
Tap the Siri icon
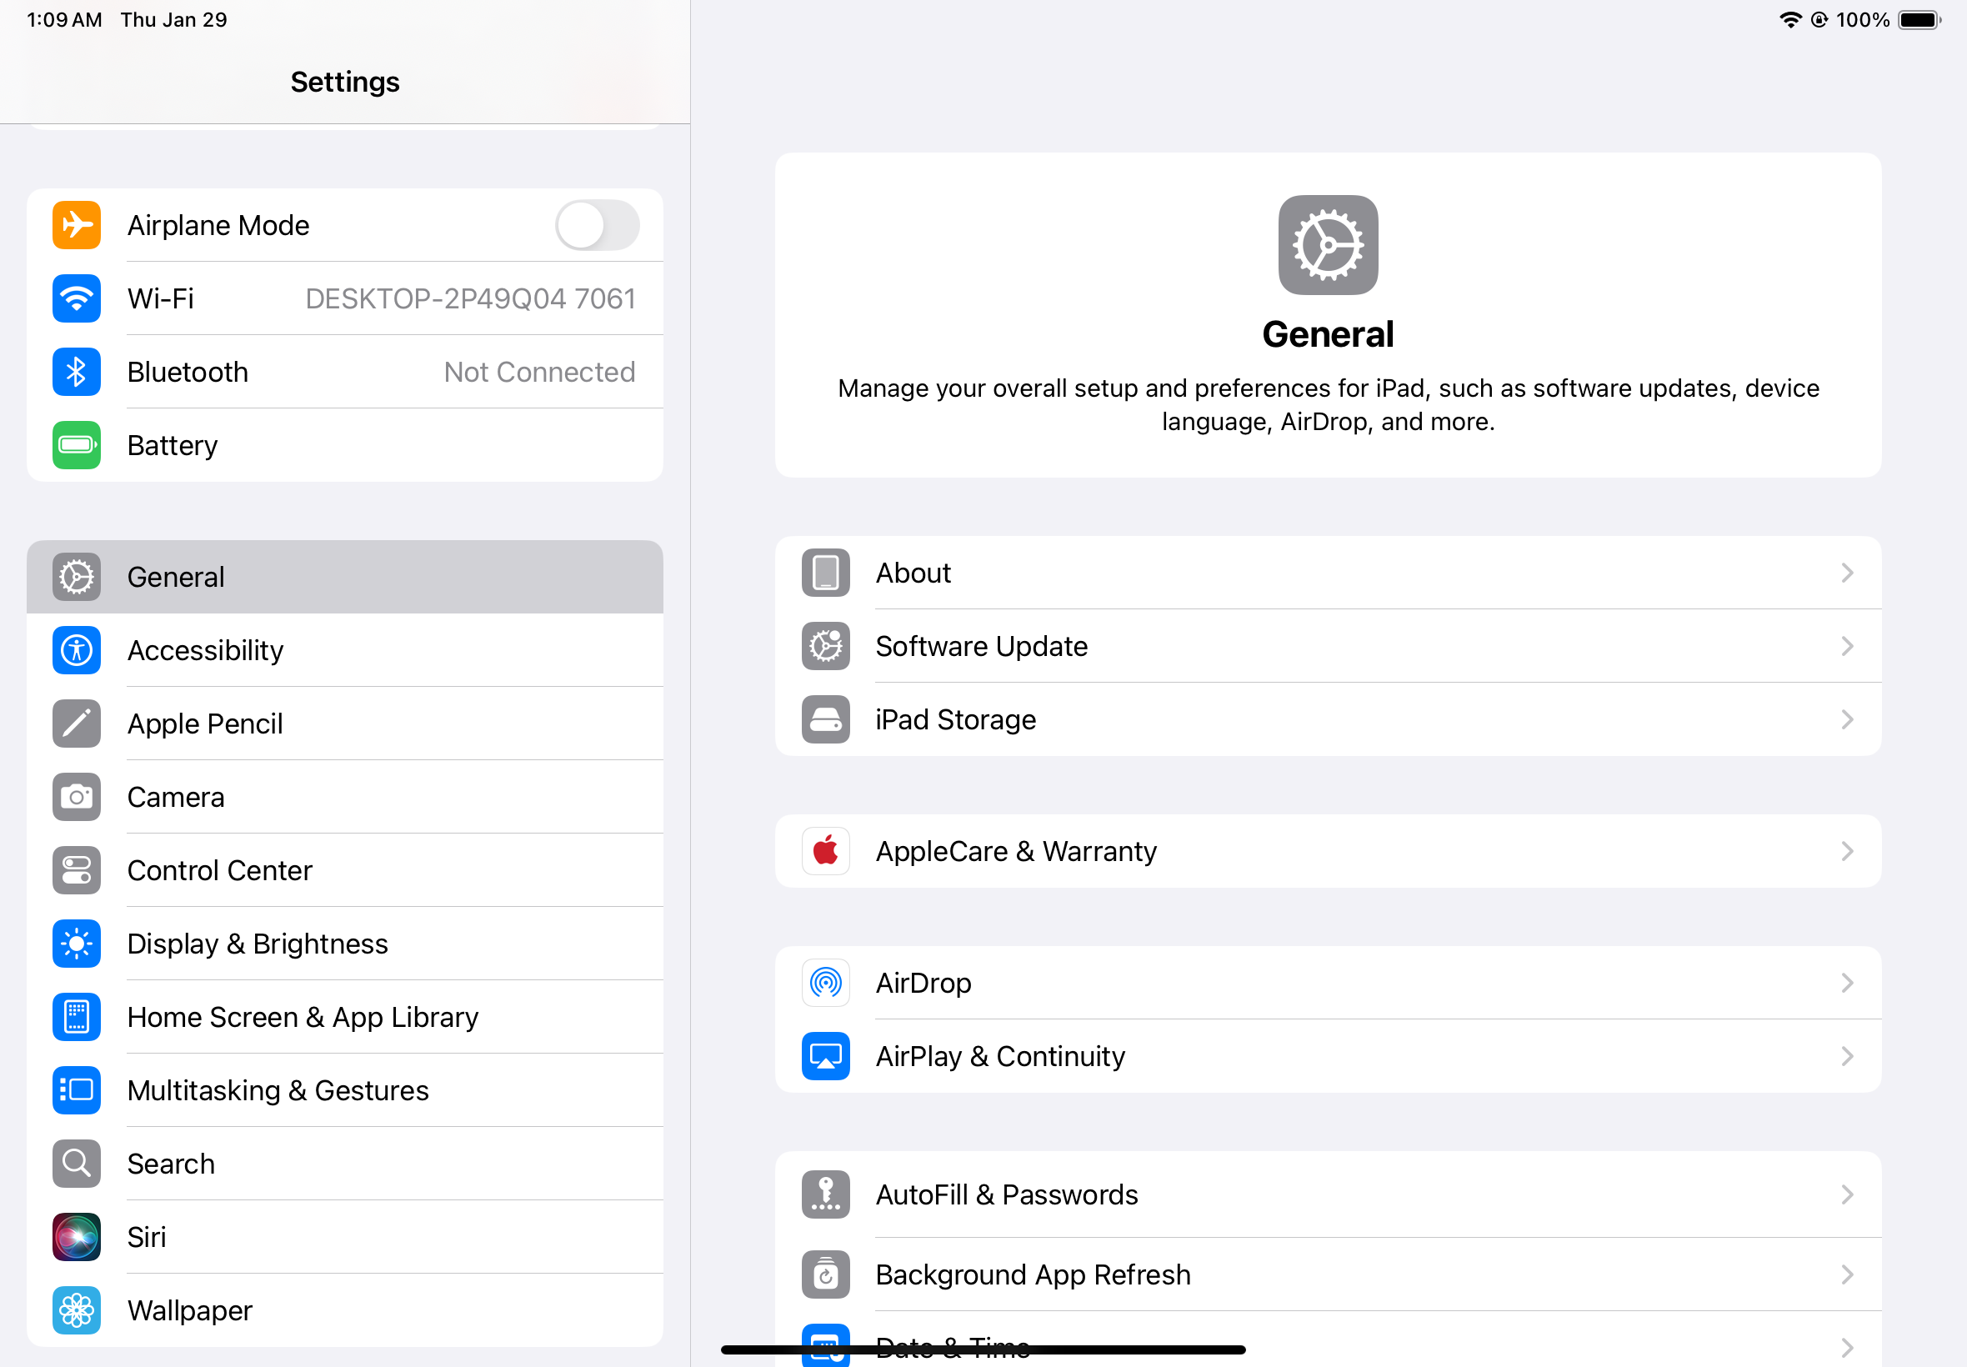76,1237
